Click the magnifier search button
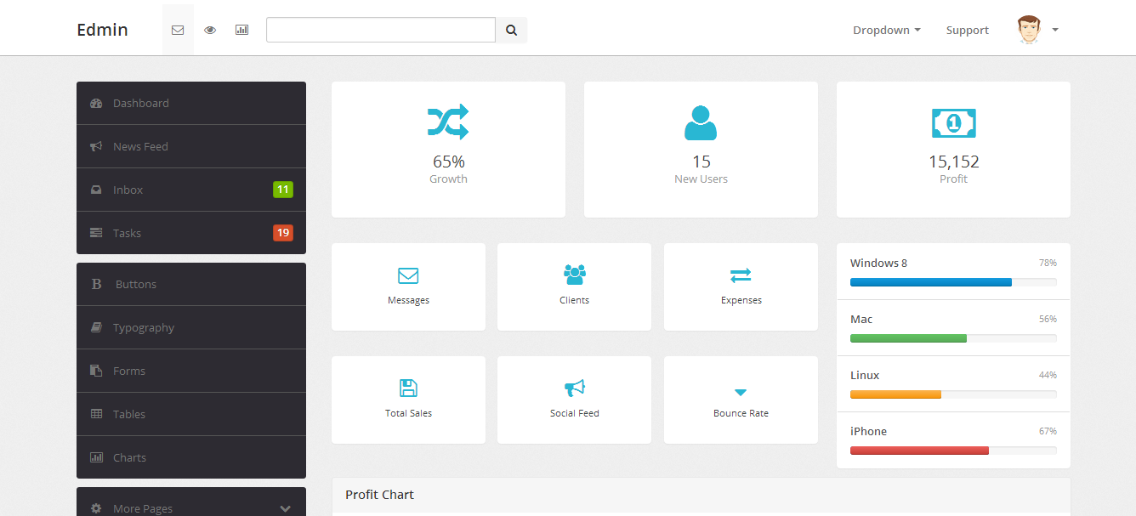1136x516 pixels. (511, 30)
